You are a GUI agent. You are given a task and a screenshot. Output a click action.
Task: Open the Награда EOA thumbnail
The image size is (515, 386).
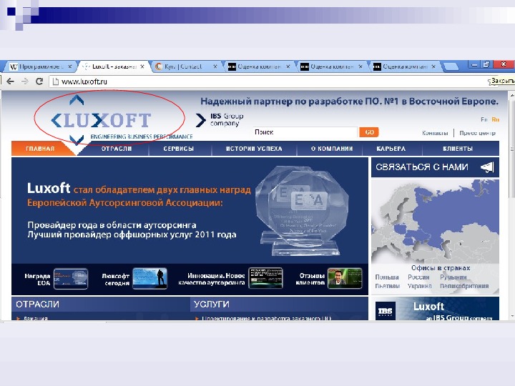pyautogui.click(x=71, y=279)
